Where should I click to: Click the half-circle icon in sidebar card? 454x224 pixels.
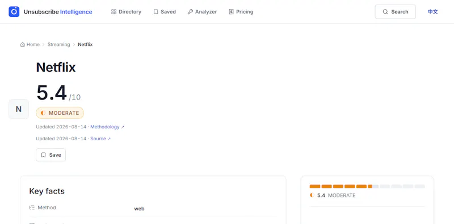312,195
